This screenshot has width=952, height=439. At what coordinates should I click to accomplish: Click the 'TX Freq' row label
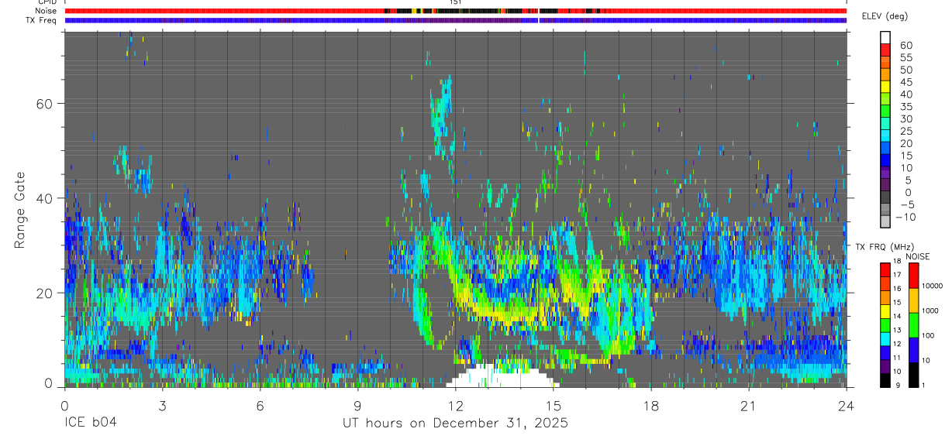click(x=42, y=20)
